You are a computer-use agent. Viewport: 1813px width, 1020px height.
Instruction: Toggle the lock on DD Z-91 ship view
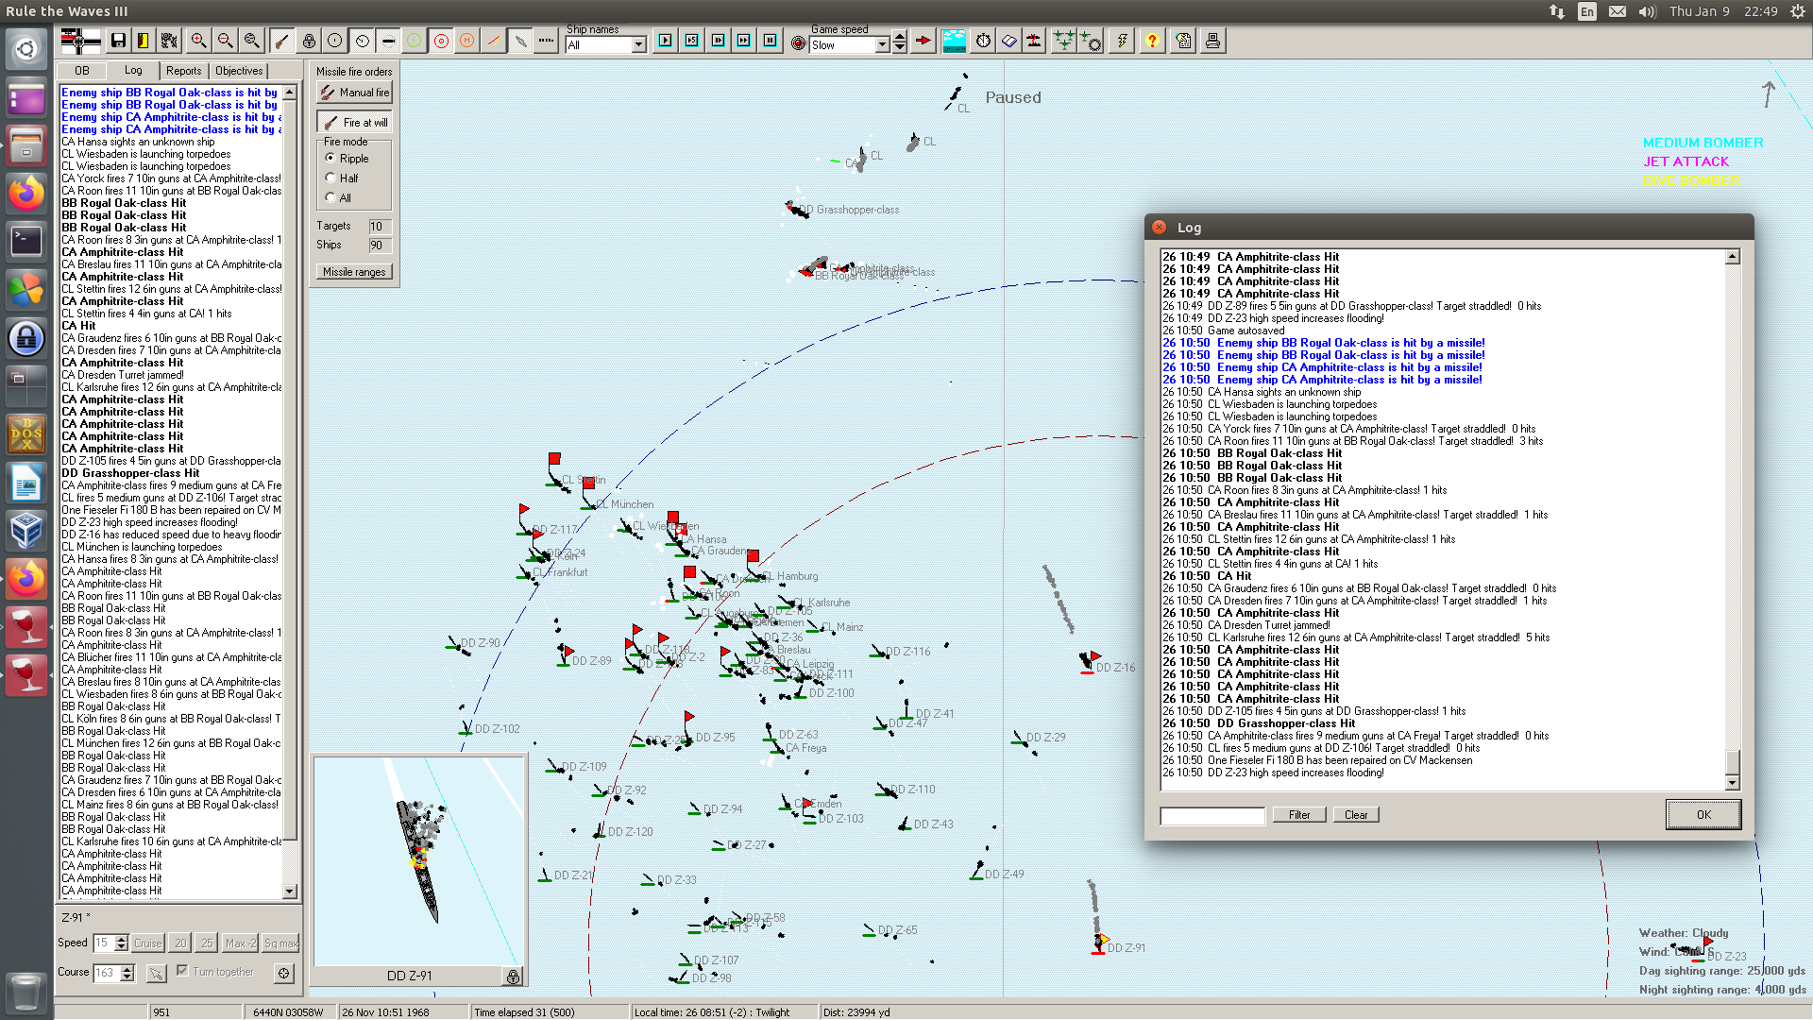513,977
